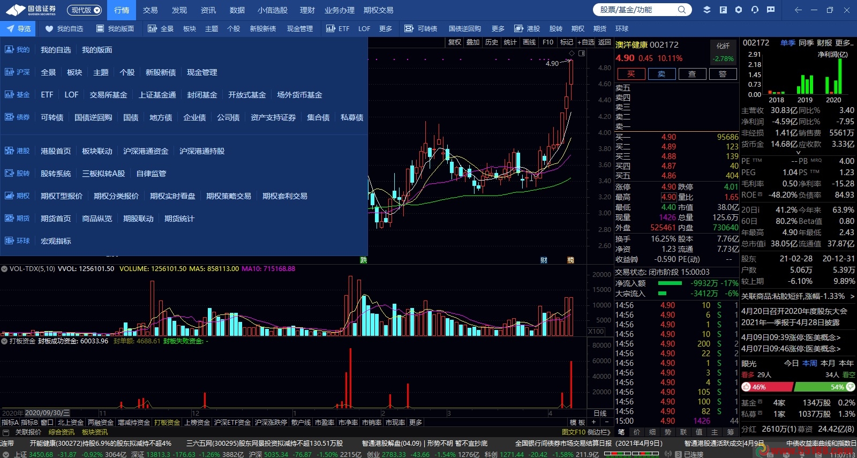
Task: Click the red 买 buy button
Action: [x=631, y=74]
